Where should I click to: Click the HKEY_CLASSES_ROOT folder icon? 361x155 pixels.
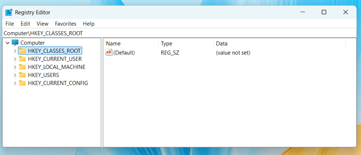22,51
